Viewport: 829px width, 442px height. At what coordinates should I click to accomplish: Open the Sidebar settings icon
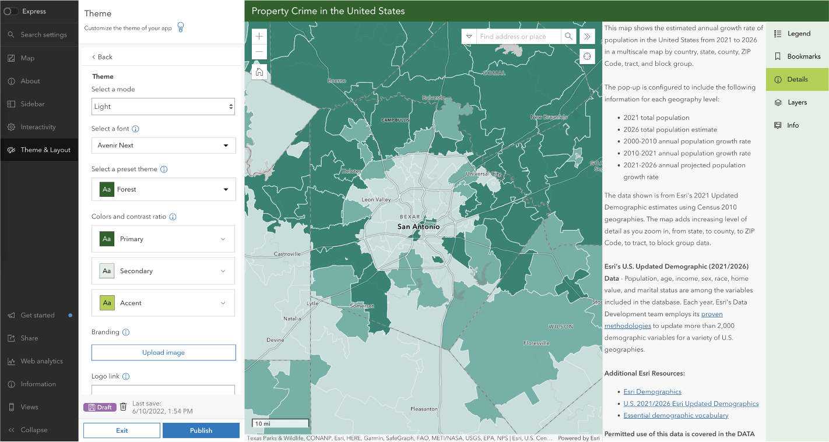pos(11,104)
